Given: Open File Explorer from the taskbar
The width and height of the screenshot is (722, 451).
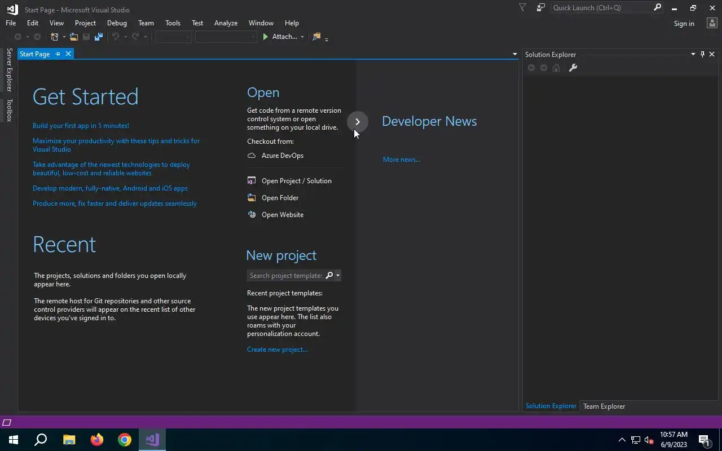Looking at the screenshot, I should tap(69, 440).
